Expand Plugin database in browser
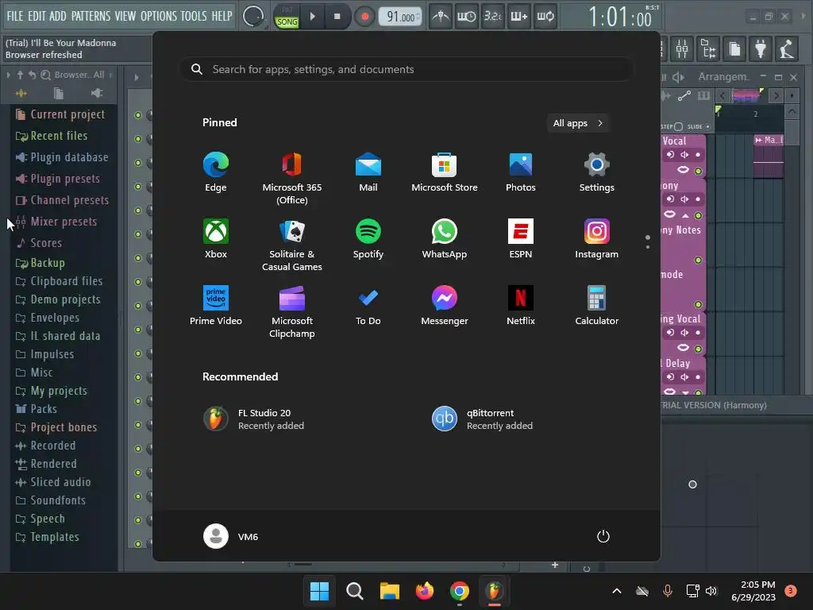 pos(62,157)
